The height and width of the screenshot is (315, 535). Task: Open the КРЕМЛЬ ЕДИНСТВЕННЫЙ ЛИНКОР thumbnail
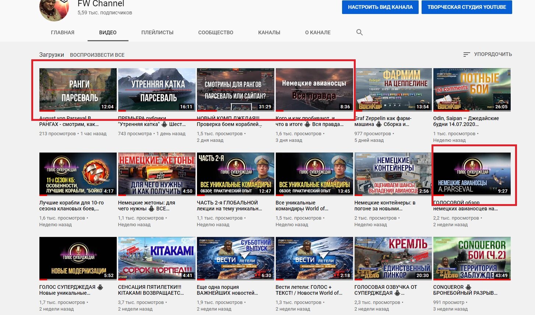pyautogui.click(x=393, y=258)
